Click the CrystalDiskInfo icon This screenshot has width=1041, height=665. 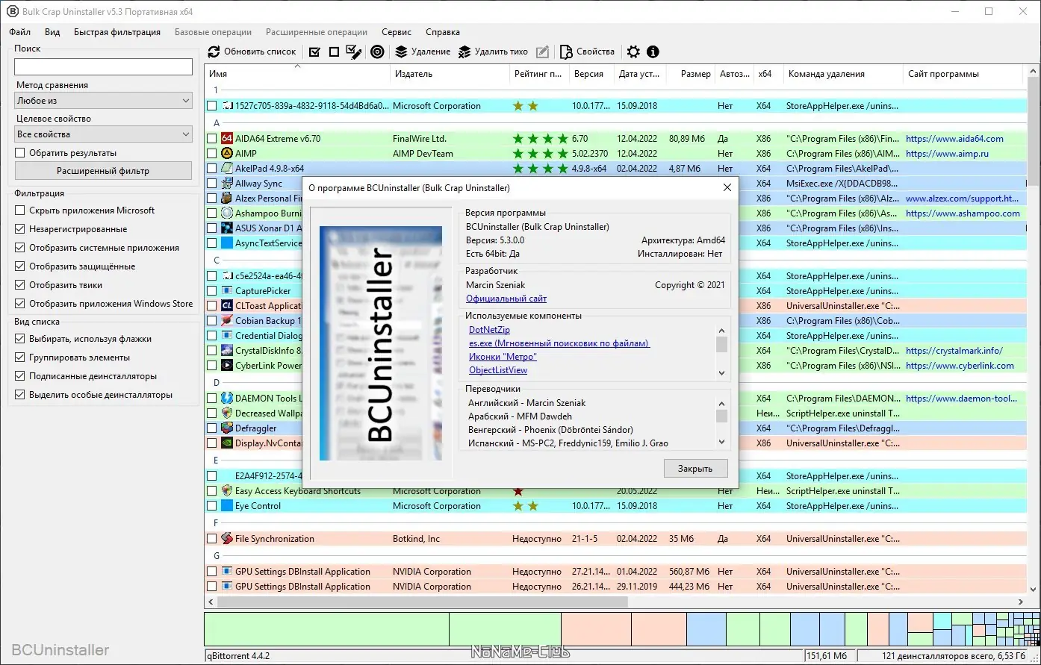[227, 351]
